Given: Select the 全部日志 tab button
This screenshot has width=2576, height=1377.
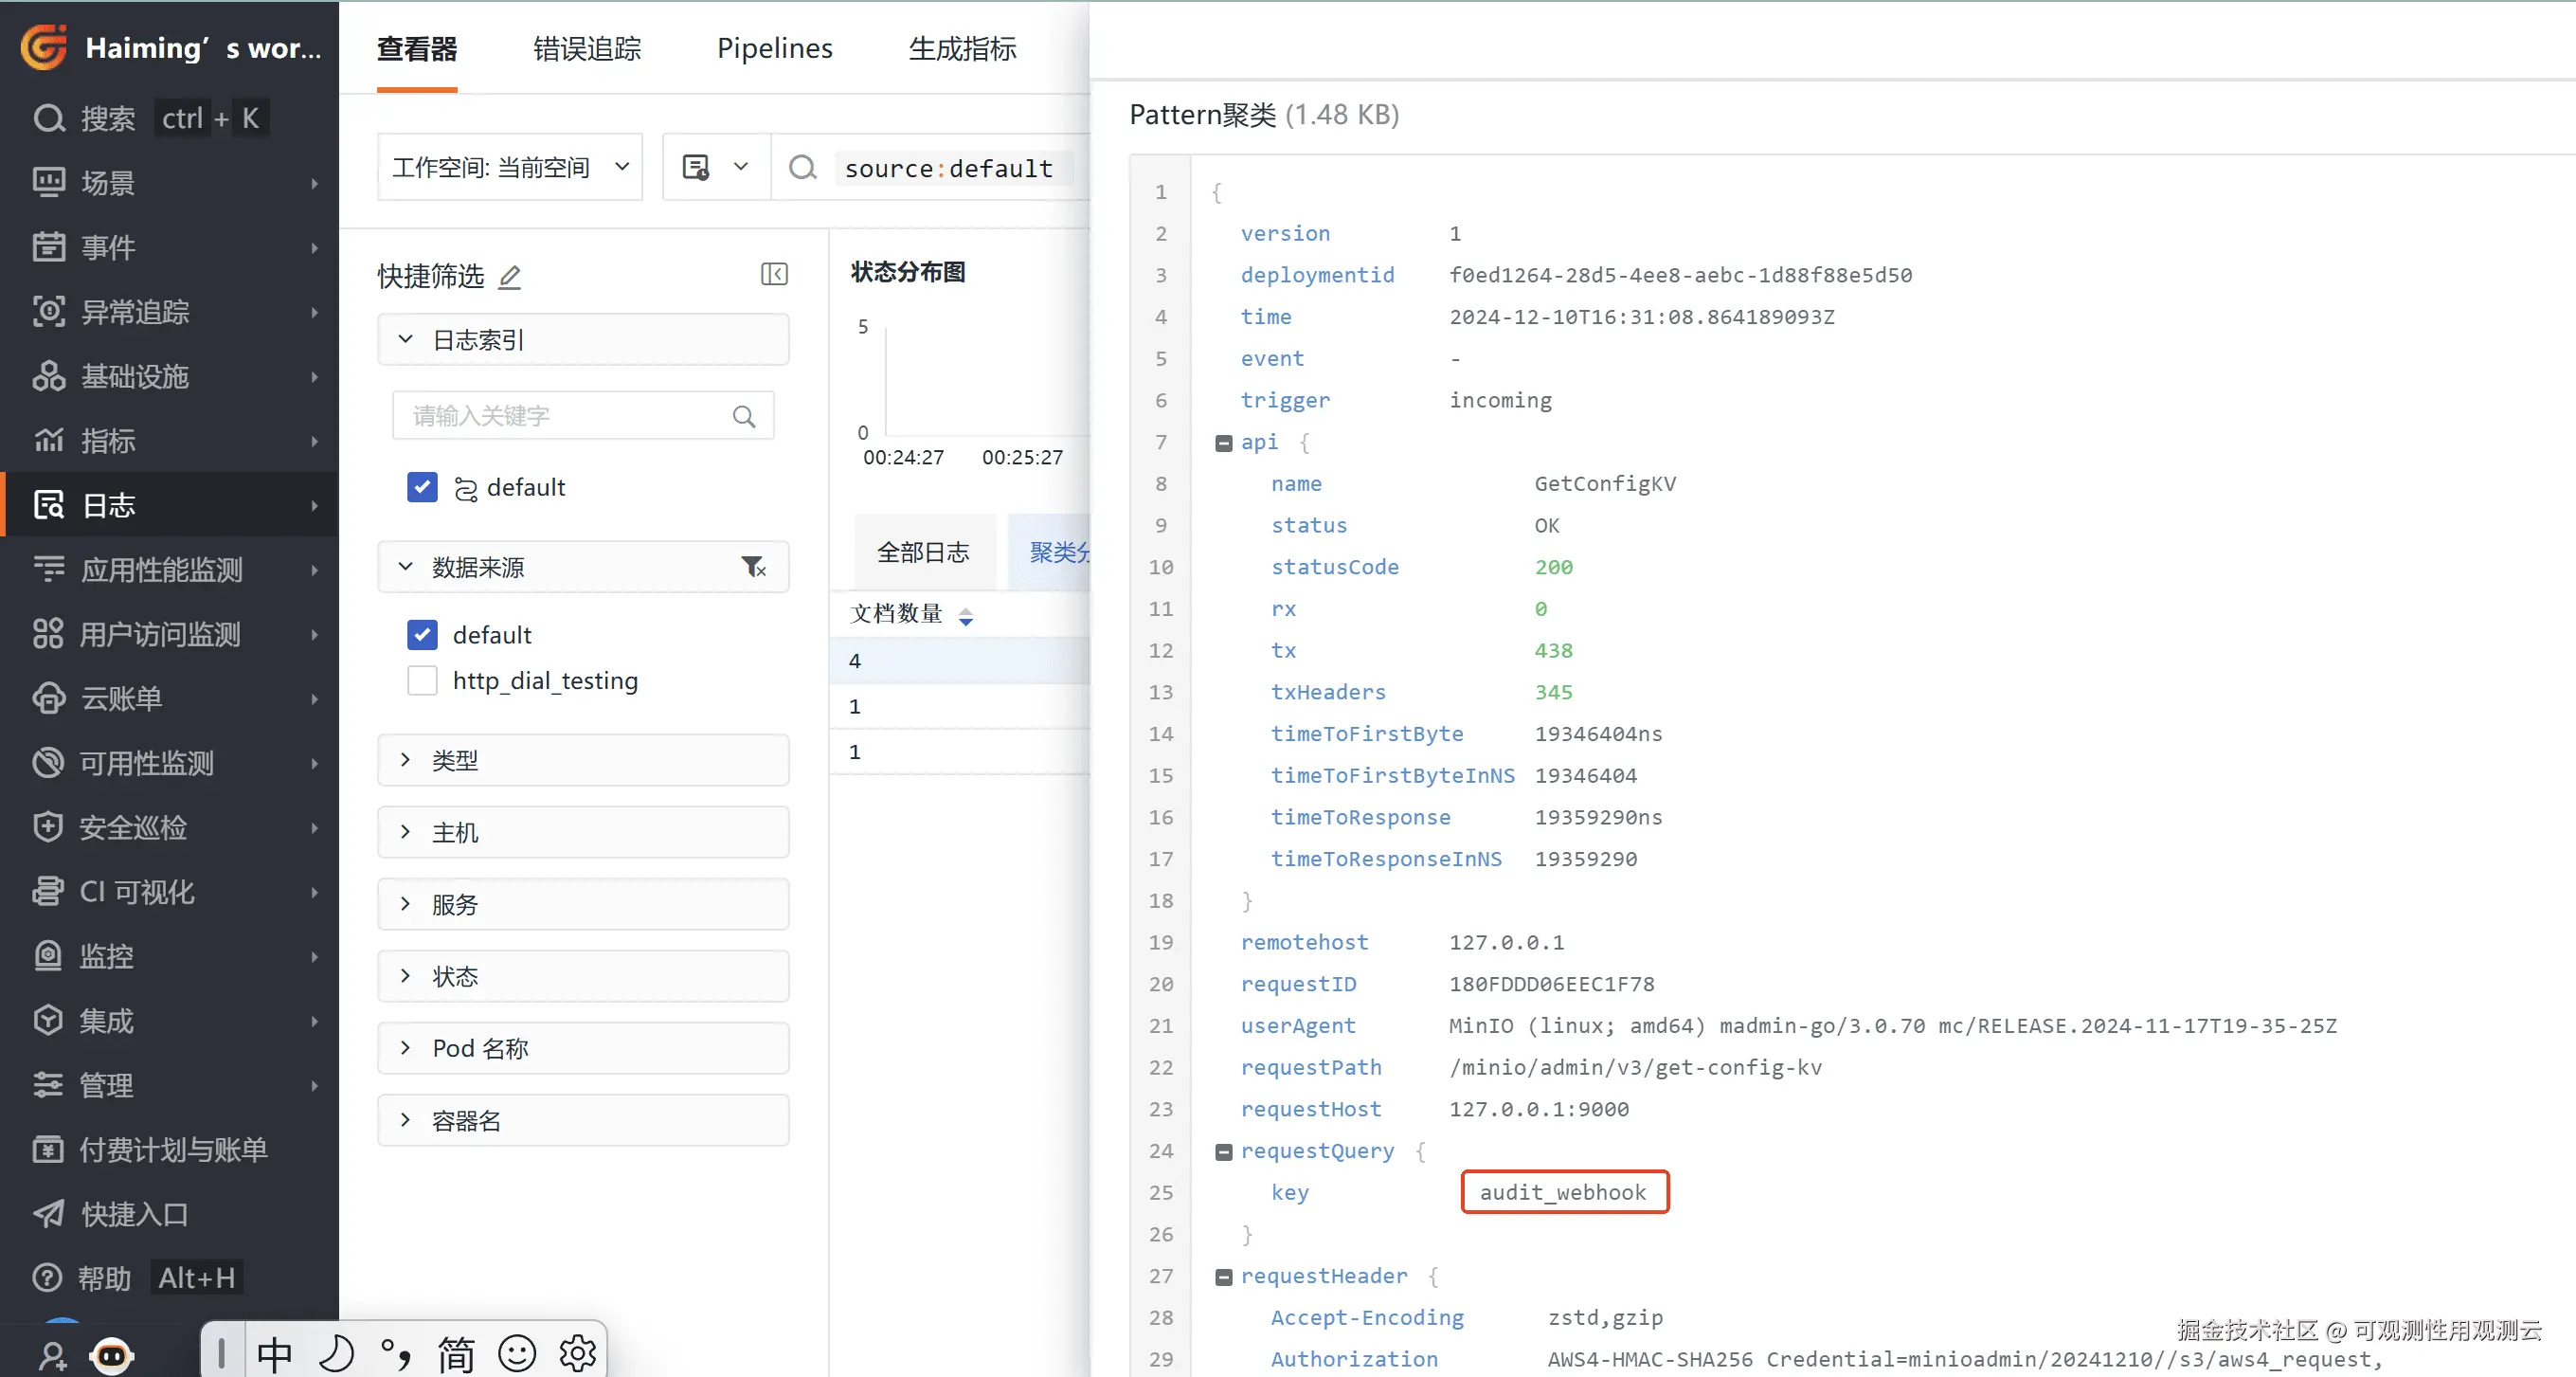Looking at the screenshot, I should pyautogui.click(x=923, y=552).
